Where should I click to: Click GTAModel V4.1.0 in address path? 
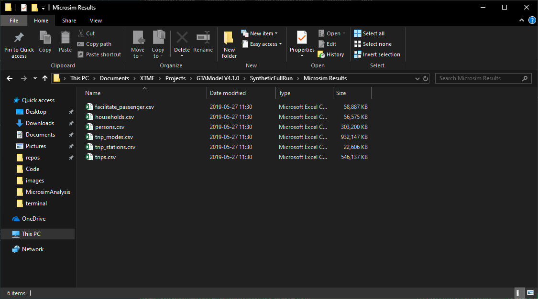[x=218, y=78]
